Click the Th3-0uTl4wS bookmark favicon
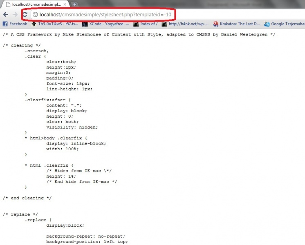Screen dimensions: 305x245 (x=34, y=24)
